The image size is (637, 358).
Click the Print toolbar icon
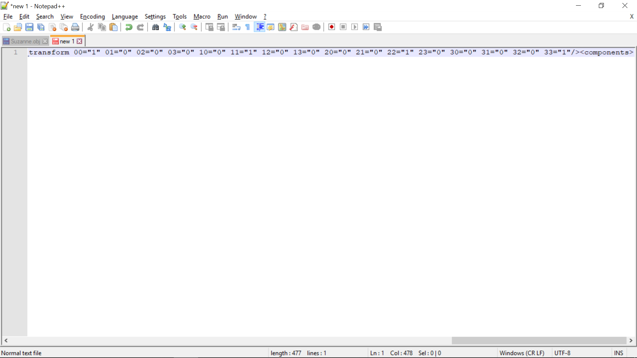(75, 27)
